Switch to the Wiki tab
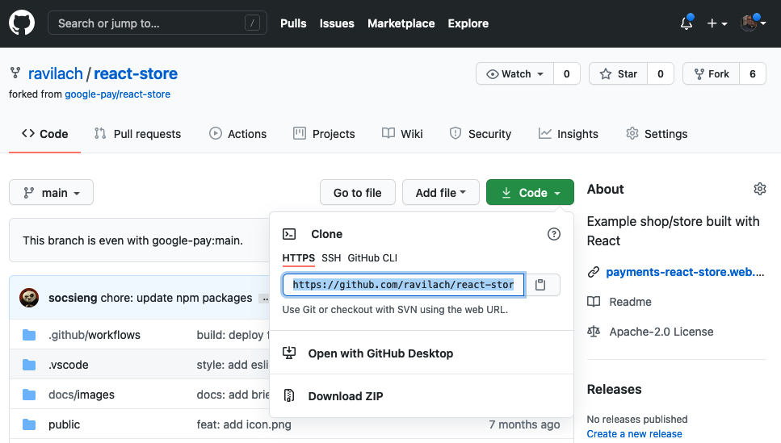 pos(402,134)
